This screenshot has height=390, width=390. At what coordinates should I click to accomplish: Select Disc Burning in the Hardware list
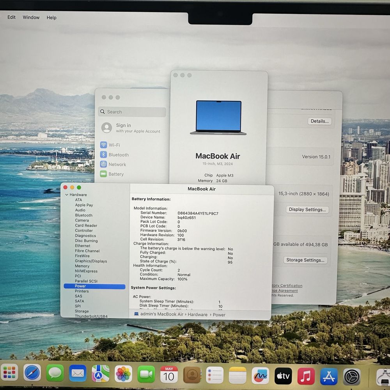(x=86, y=241)
